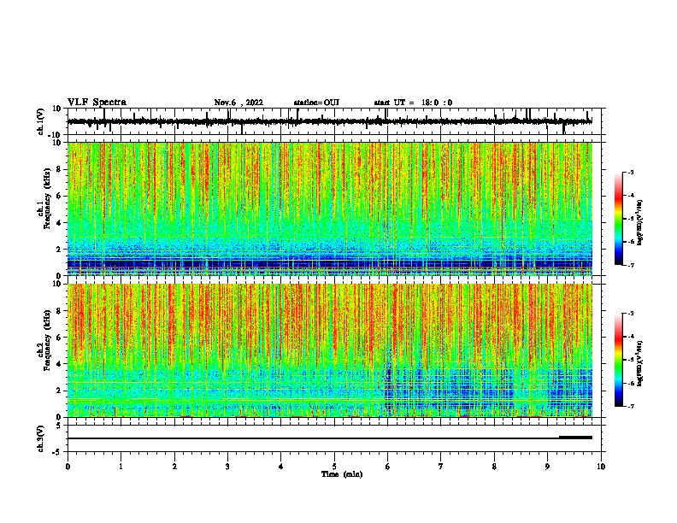The height and width of the screenshot is (523, 677).
Task: Click the dark blue 1 kHz band in ch.1 spectrogram
Action: click(329, 264)
